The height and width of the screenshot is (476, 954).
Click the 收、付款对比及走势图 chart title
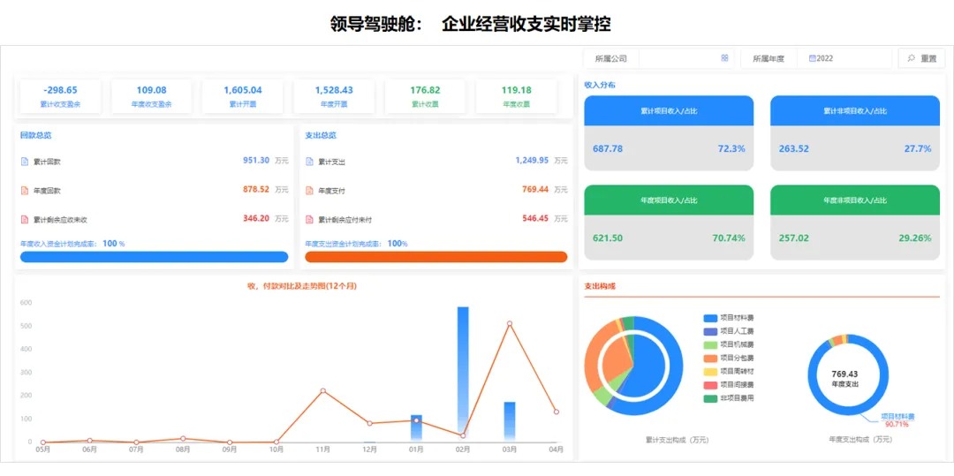(302, 286)
